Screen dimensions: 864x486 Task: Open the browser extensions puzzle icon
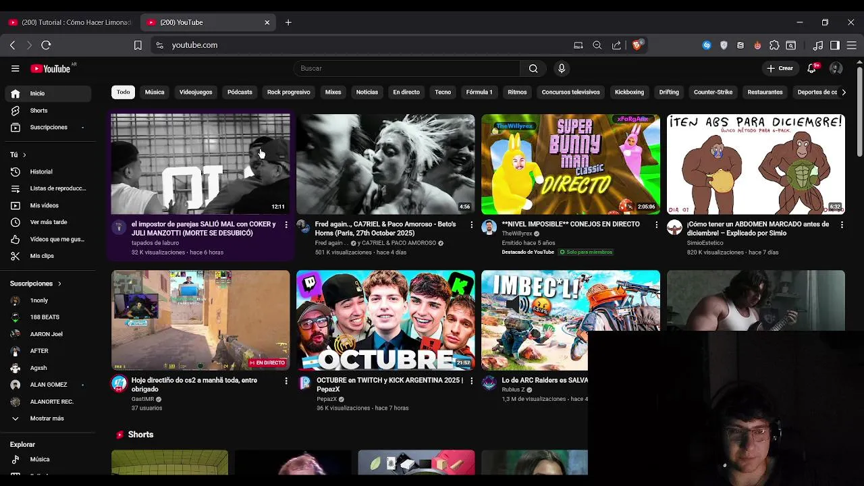(x=774, y=45)
